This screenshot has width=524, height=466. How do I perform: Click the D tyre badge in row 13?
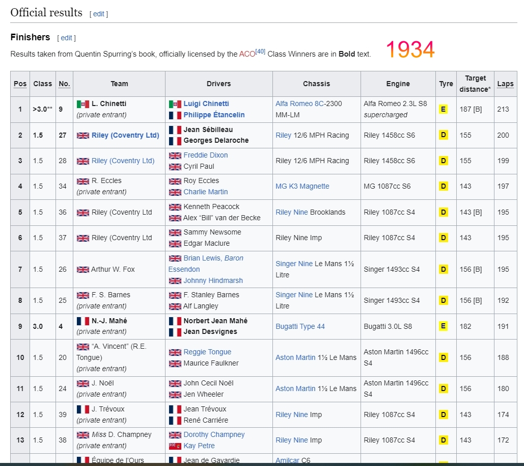(x=443, y=440)
